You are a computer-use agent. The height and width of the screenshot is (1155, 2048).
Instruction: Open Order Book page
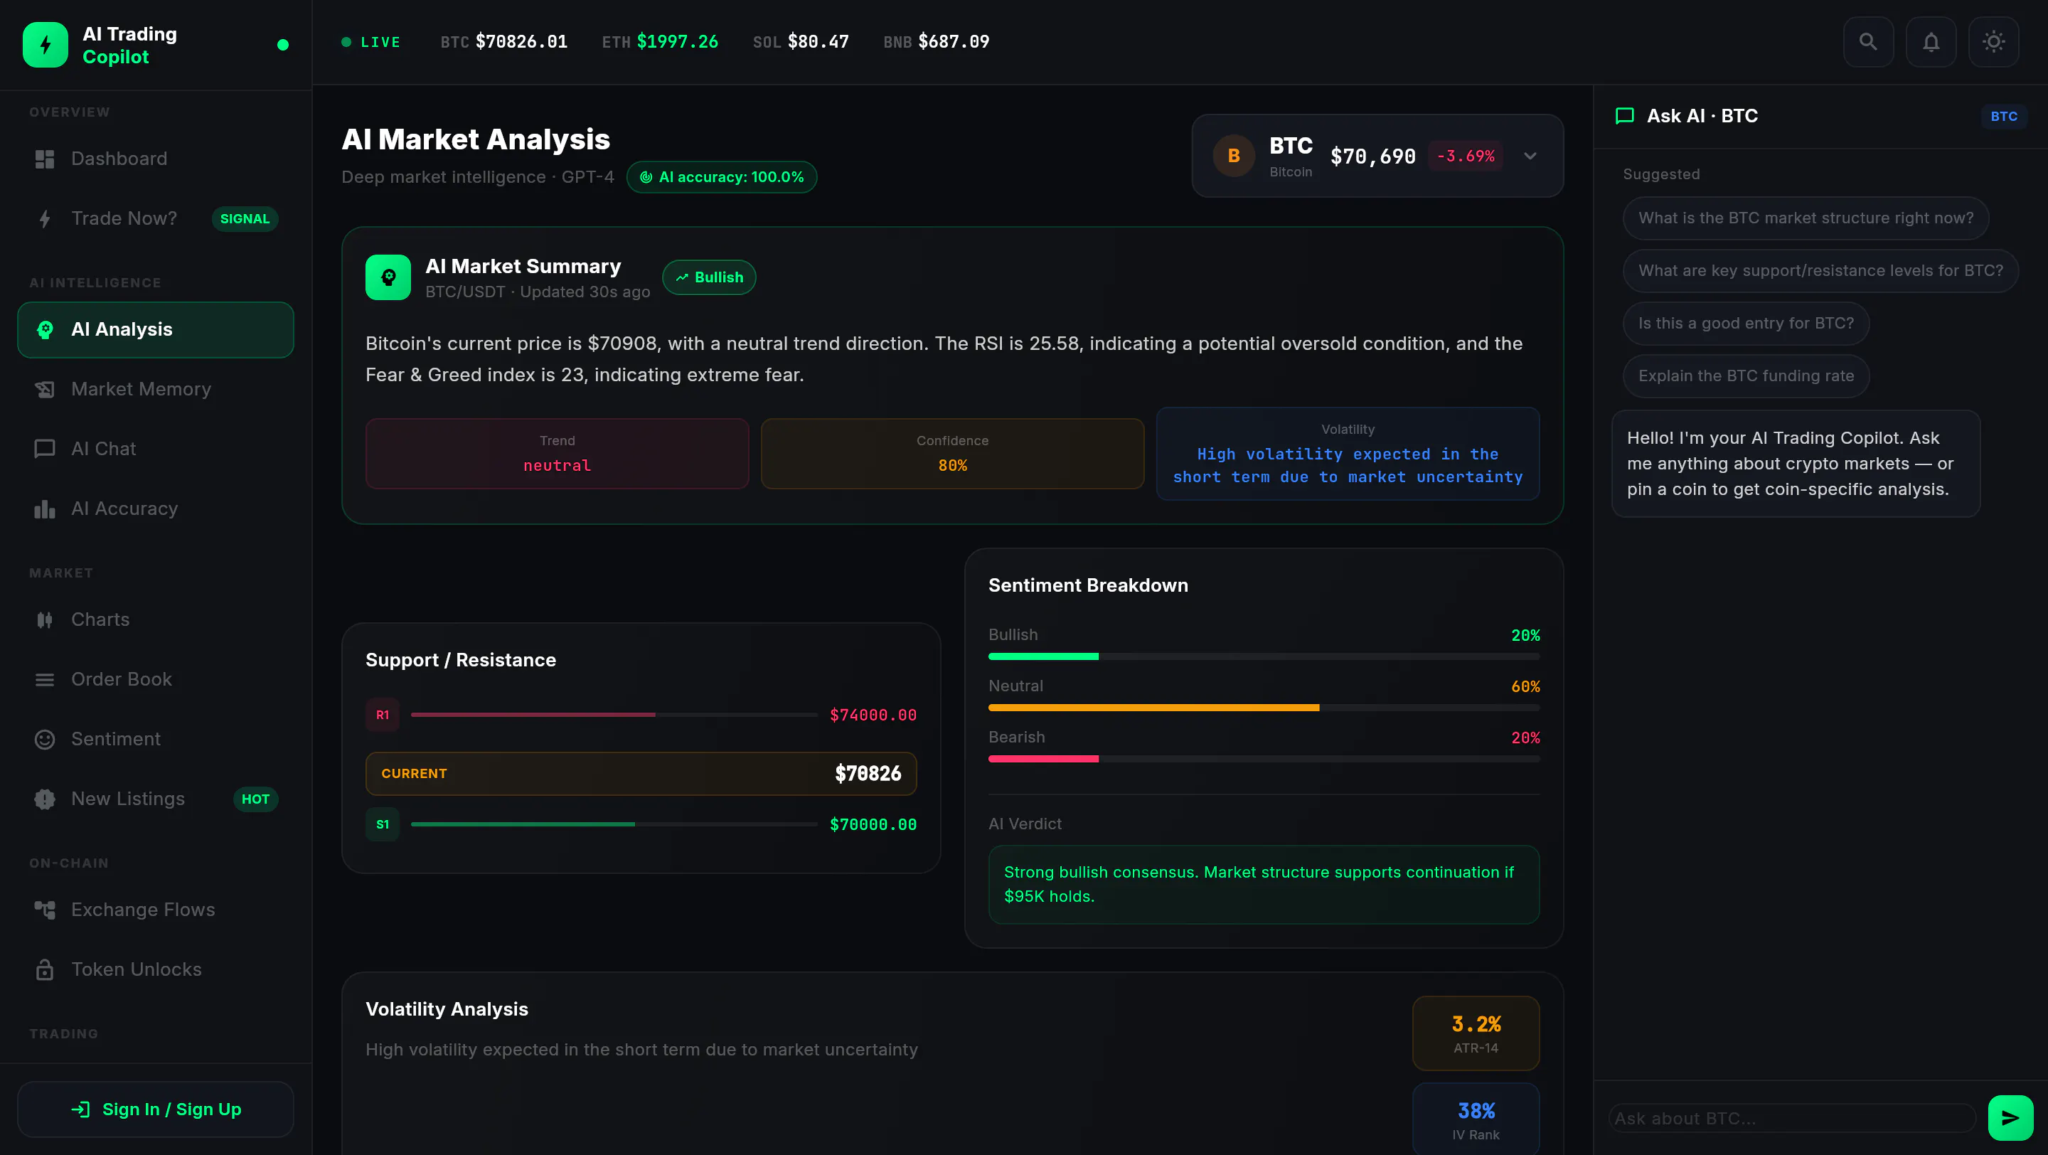pyautogui.click(x=156, y=680)
